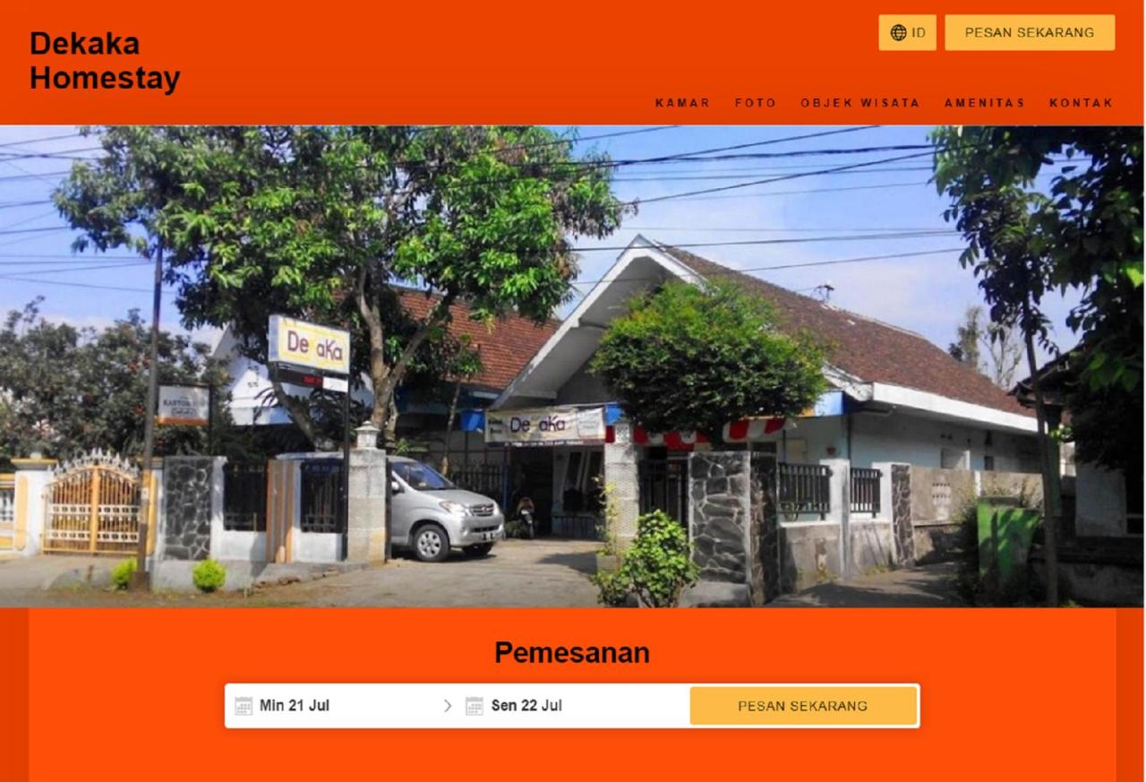1146x782 pixels.
Task: Click the check-in calendar icon
Action: [244, 706]
